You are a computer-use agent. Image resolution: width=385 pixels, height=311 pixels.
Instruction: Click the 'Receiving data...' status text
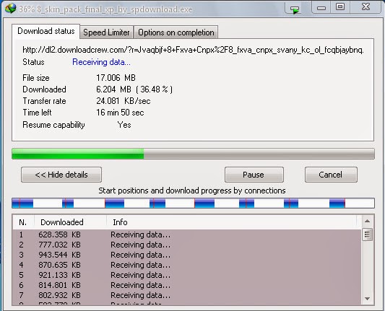[101, 62]
